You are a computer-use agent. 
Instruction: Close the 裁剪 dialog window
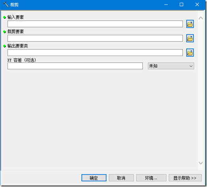tap(197, 5)
